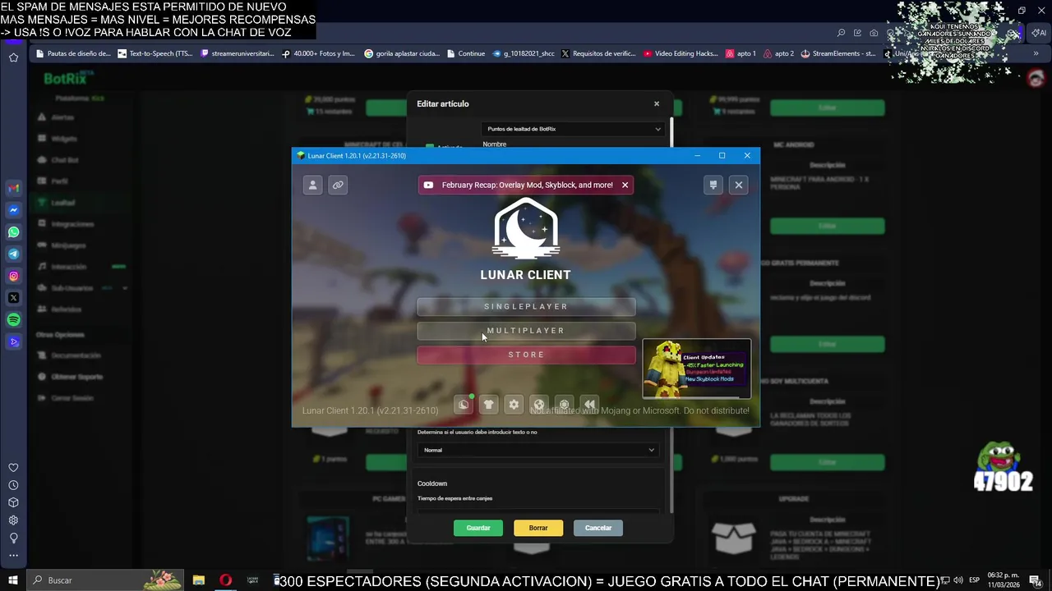This screenshot has height=591, width=1052.
Task: Click the yellow Borrar button
Action: coord(538,528)
